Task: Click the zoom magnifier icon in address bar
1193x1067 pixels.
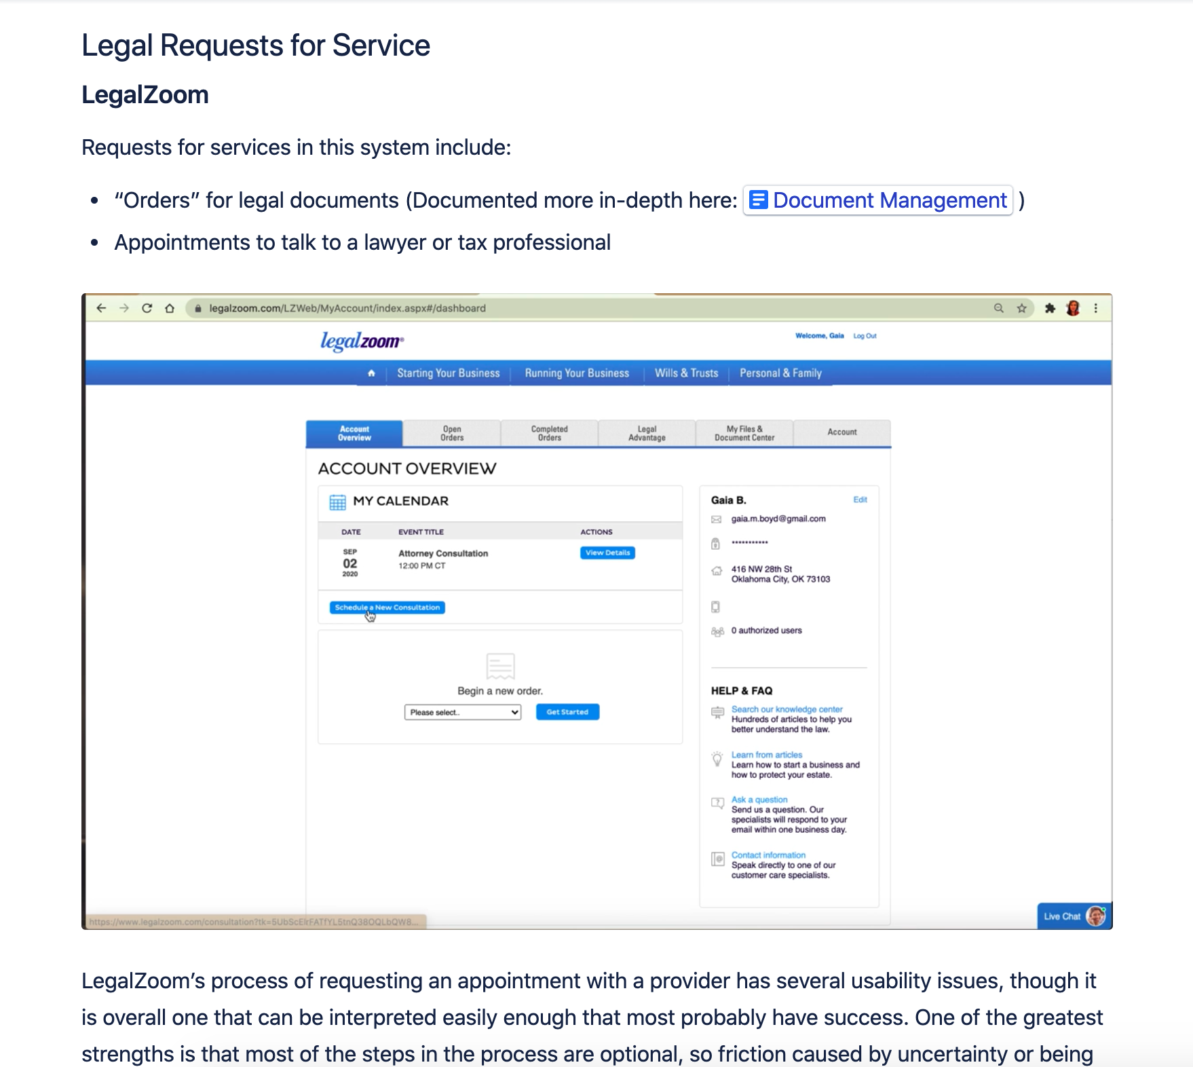Action: tap(998, 308)
